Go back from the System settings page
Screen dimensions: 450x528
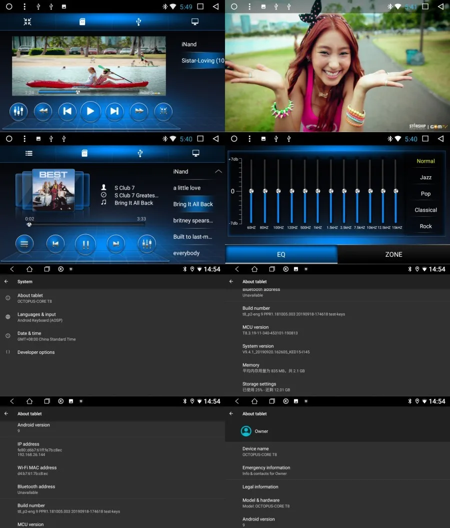(6, 281)
